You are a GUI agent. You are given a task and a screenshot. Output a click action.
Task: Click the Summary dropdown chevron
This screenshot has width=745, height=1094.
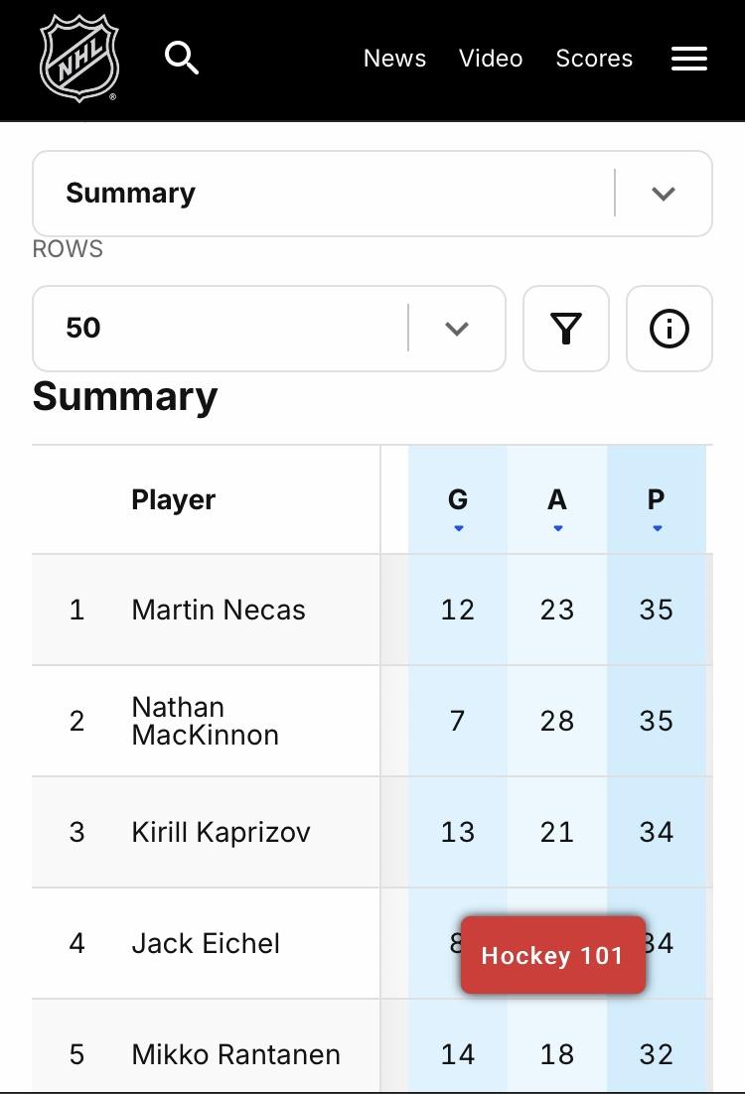pos(664,194)
